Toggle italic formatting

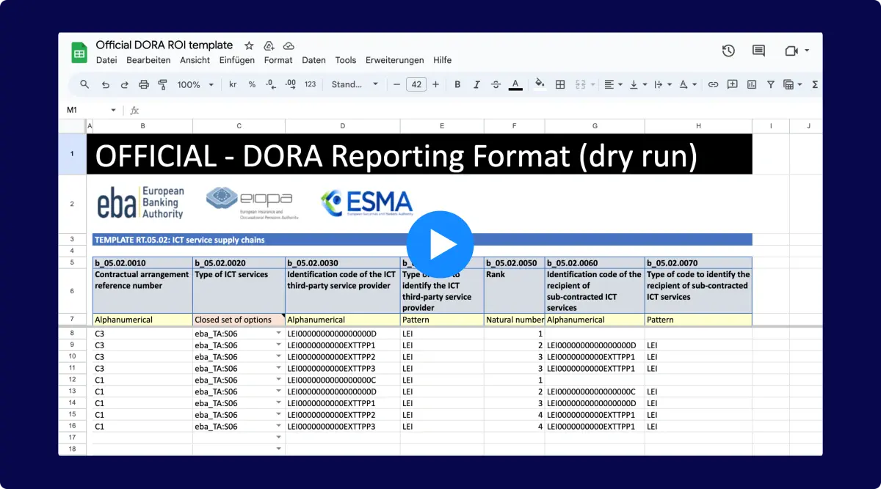[476, 84]
